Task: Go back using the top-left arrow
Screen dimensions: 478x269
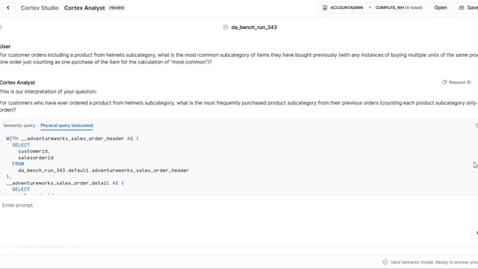Action: [8, 7]
